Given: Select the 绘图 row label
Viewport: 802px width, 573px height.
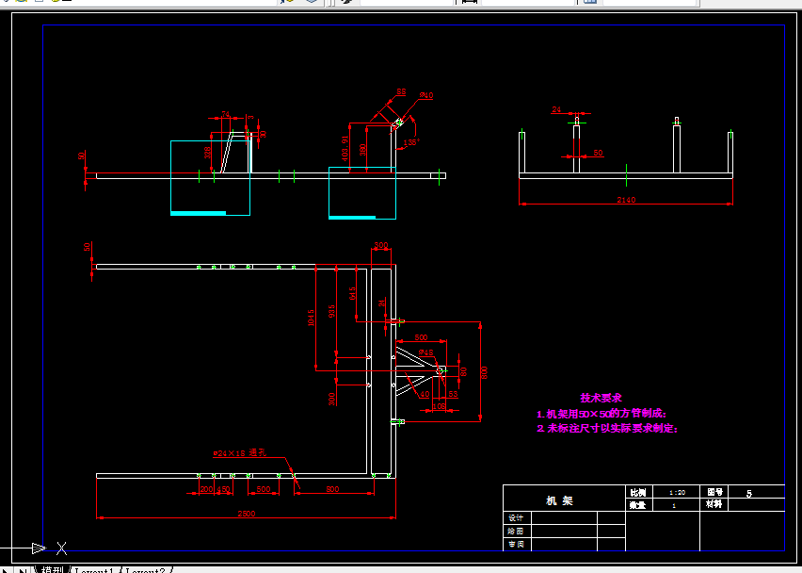Looking at the screenshot, I should (516, 531).
